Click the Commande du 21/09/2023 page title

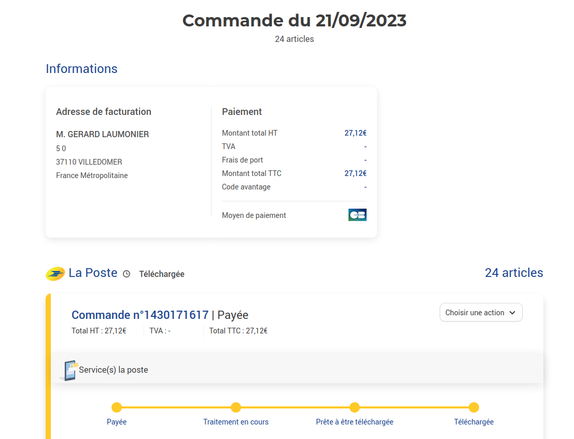click(294, 21)
